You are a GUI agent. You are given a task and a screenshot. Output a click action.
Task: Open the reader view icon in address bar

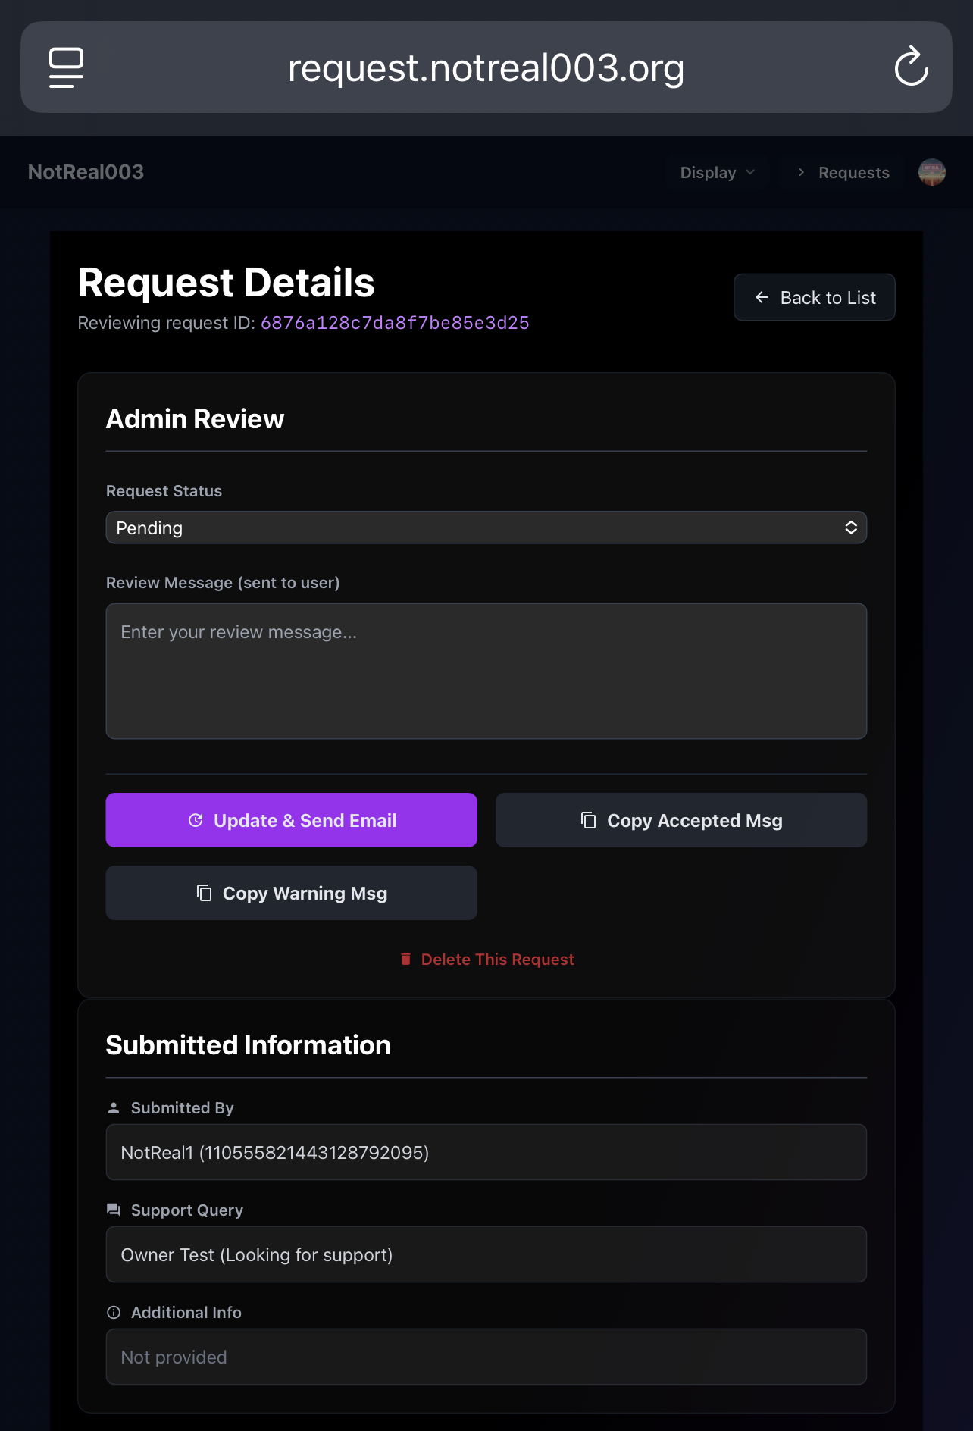click(66, 67)
